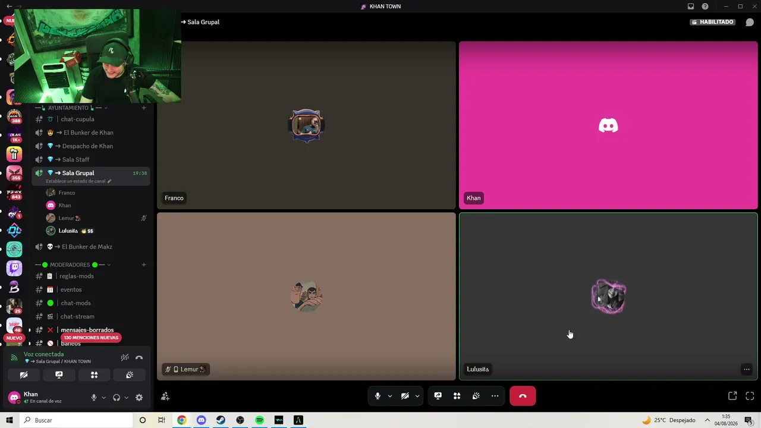761x428 pixels.
Task: Disconnect via the voice panel phone icon
Action: coord(139,357)
